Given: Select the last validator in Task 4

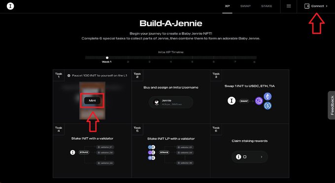Looking at the screenshot, I should [x=105, y=163].
